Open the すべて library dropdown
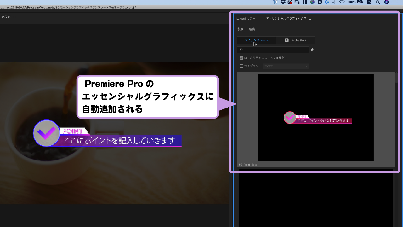This screenshot has height=227, width=403. click(x=285, y=66)
